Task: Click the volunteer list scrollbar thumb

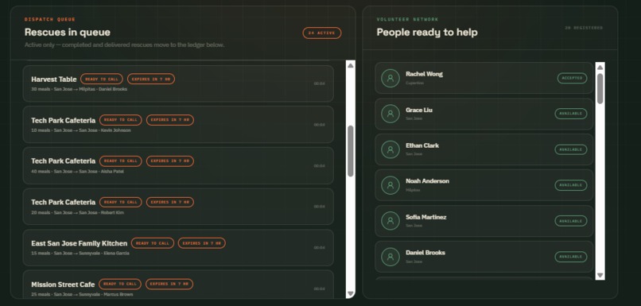Action: (x=600, y=89)
